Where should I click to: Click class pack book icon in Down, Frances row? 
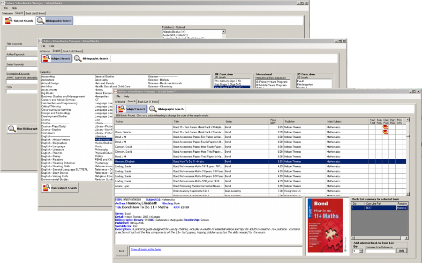[x=385, y=132]
